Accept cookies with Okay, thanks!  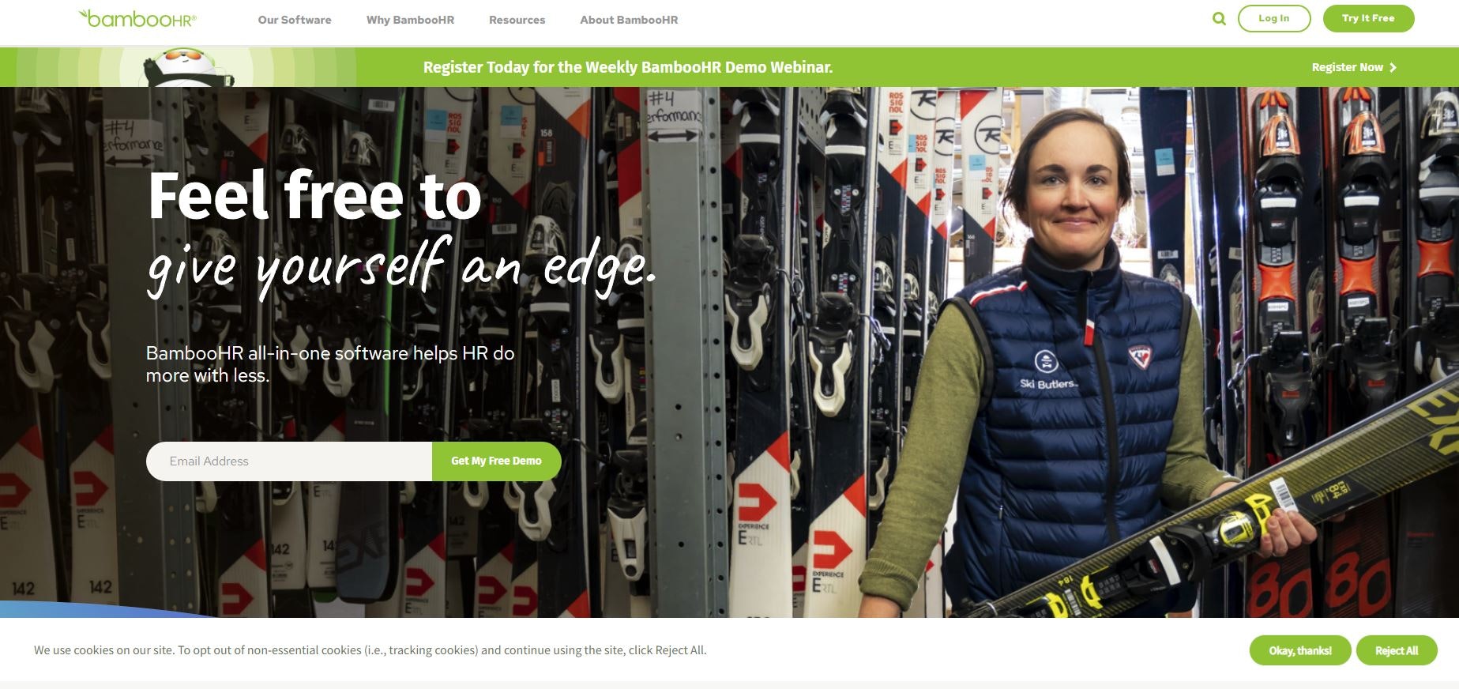point(1299,650)
